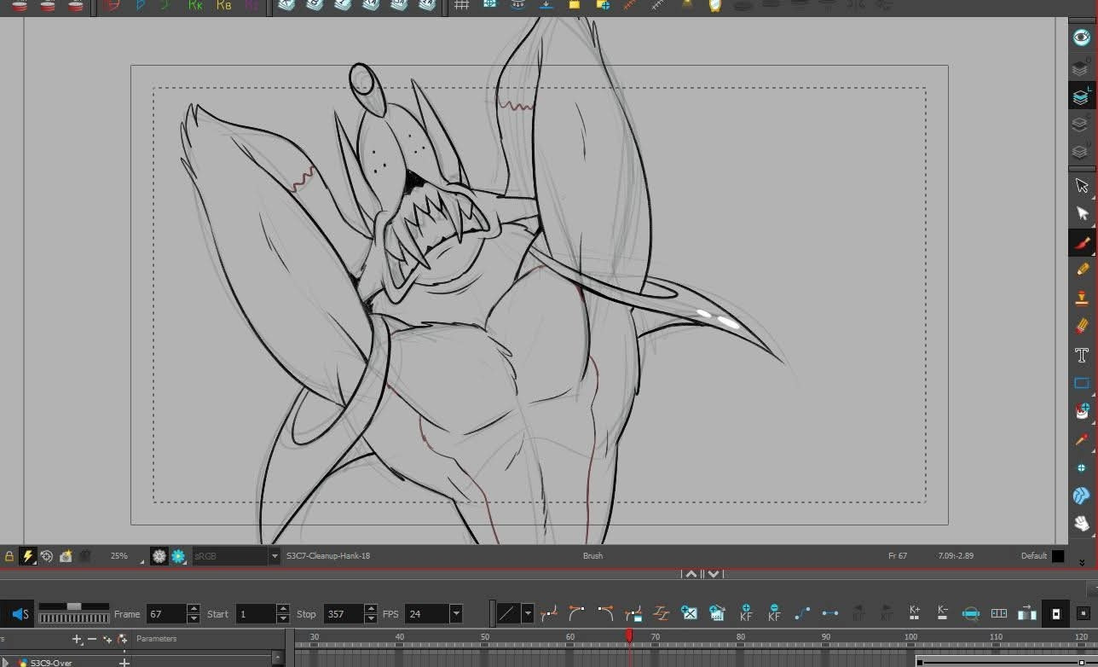Choose the Contour Editor arrow tool
This screenshot has width=1098, height=667.
pos(1082,214)
